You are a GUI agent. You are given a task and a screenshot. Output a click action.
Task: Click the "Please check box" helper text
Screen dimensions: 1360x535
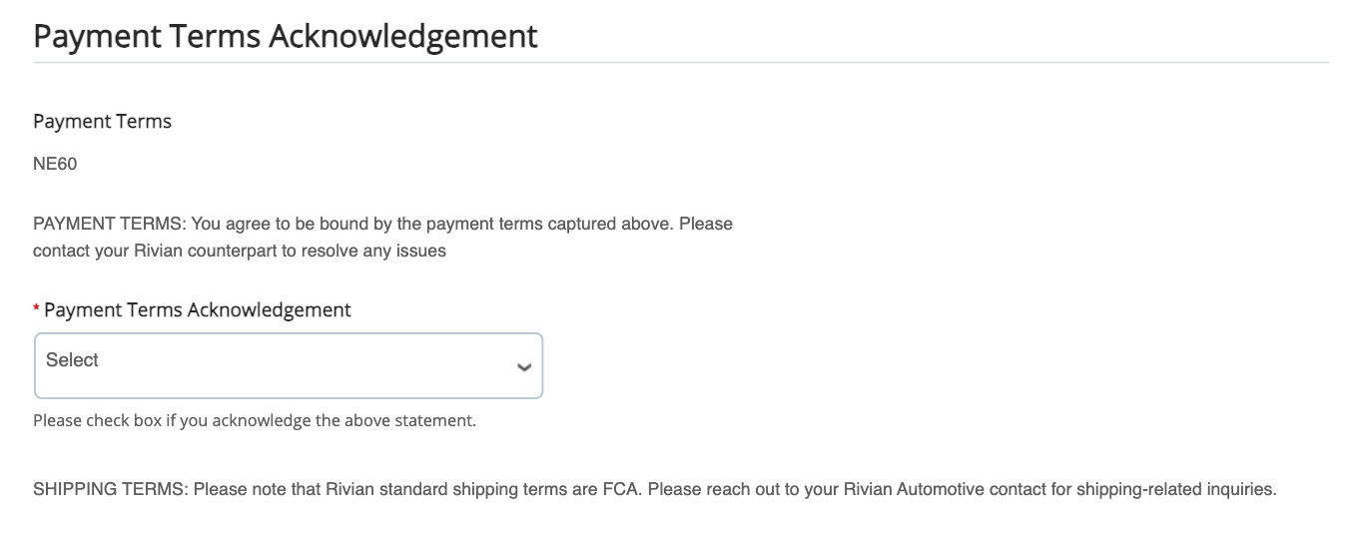[97, 420]
